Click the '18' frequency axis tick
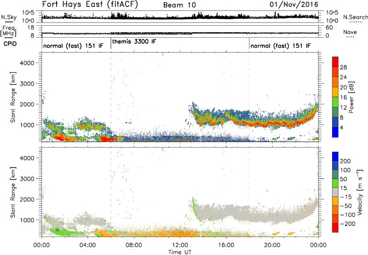Viewport: 368px width, 255px height. pyautogui.click(x=31, y=28)
